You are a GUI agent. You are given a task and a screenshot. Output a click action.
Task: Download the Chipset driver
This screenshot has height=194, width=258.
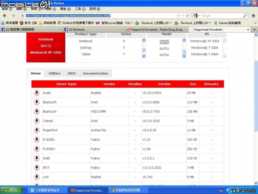37,120
